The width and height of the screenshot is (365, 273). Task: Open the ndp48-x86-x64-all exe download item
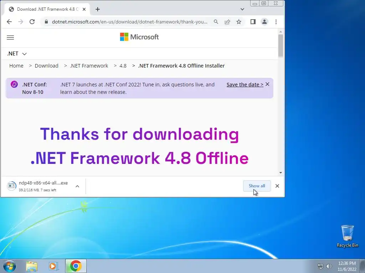coord(40,186)
